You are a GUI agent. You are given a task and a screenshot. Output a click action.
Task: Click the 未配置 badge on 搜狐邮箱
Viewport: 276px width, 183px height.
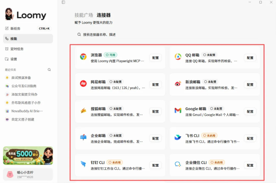click(116, 109)
